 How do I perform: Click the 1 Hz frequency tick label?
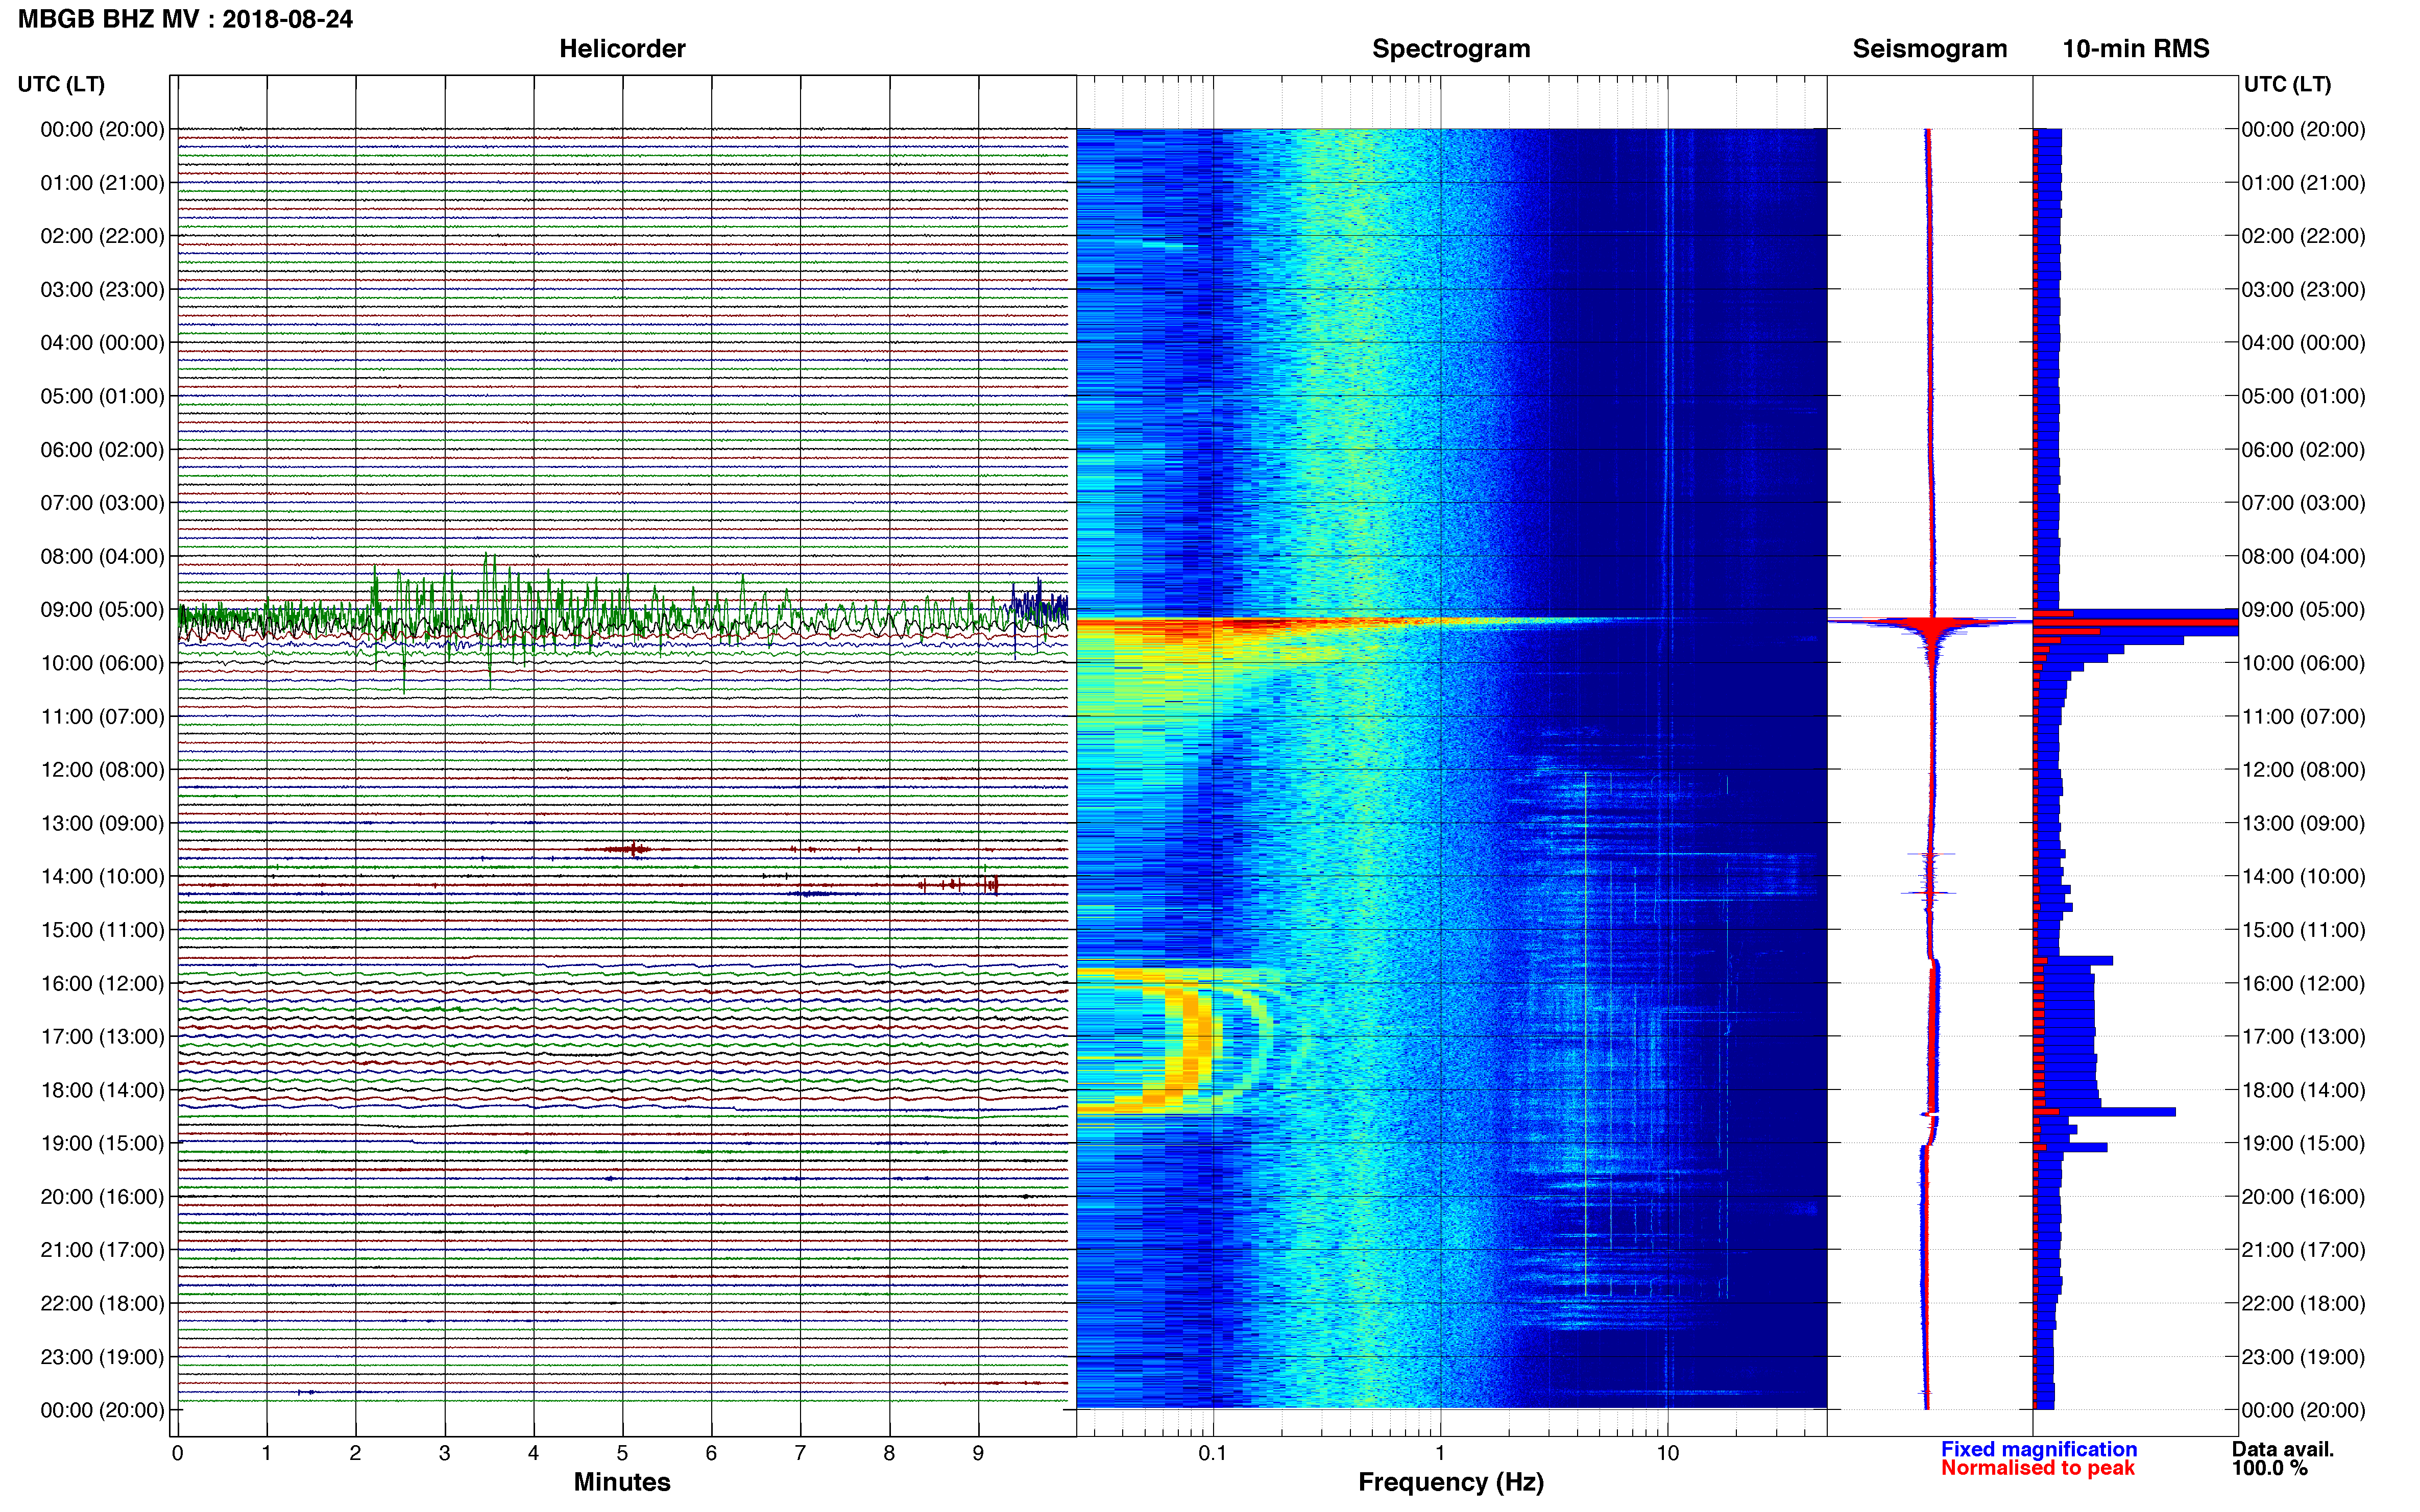1440,1453
